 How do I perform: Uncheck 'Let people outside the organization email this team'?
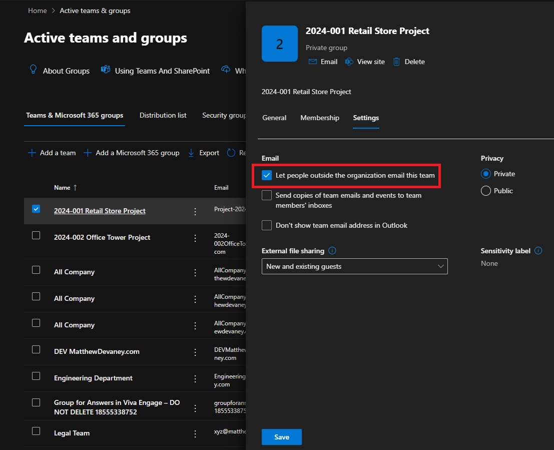click(x=267, y=176)
